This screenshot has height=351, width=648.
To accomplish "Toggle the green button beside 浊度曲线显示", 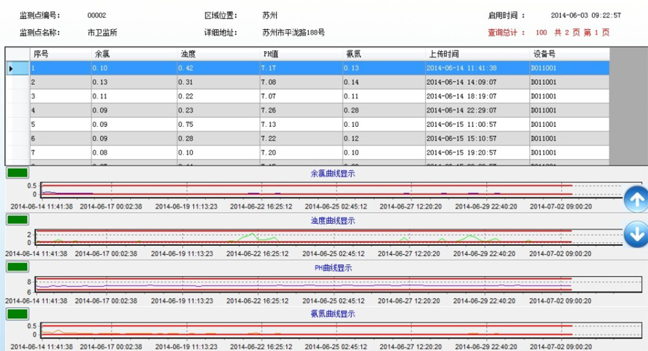I will [17, 220].
